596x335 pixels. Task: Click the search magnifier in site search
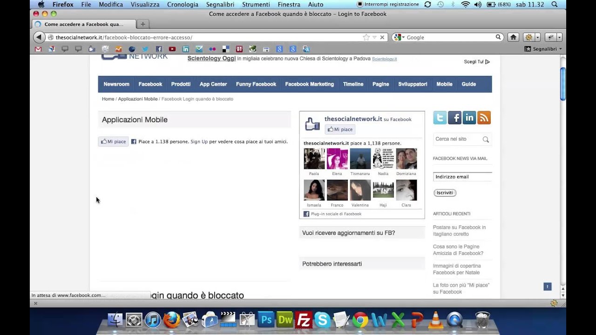486,139
